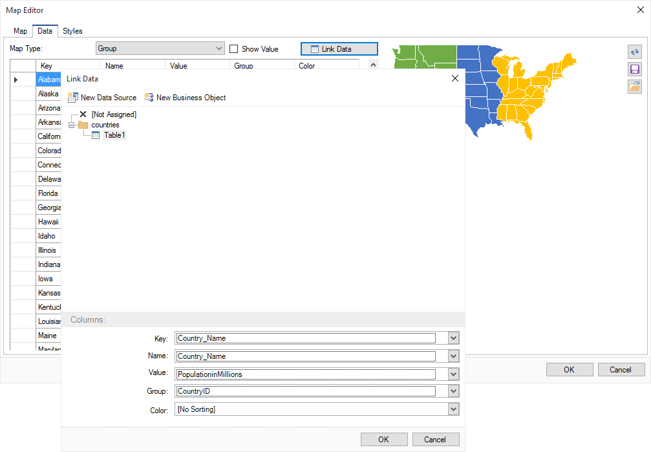The image size is (651, 452).
Task: Click the refresh map icon button
Action: tap(634, 52)
